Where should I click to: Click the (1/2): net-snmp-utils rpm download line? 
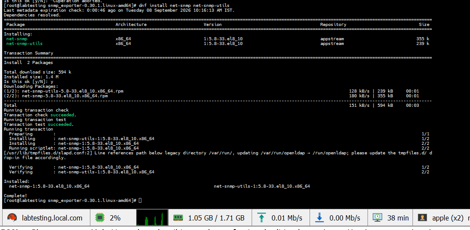point(64,91)
